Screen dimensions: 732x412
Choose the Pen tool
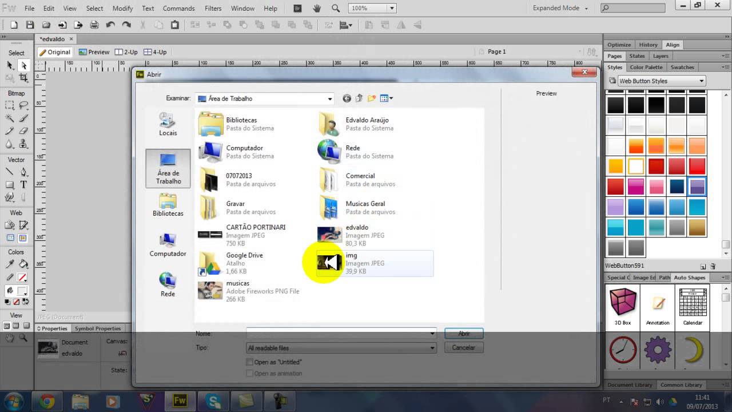coord(23,172)
